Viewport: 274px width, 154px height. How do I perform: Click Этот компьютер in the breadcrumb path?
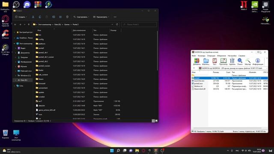pyautogui.click(x=45, y=24)
